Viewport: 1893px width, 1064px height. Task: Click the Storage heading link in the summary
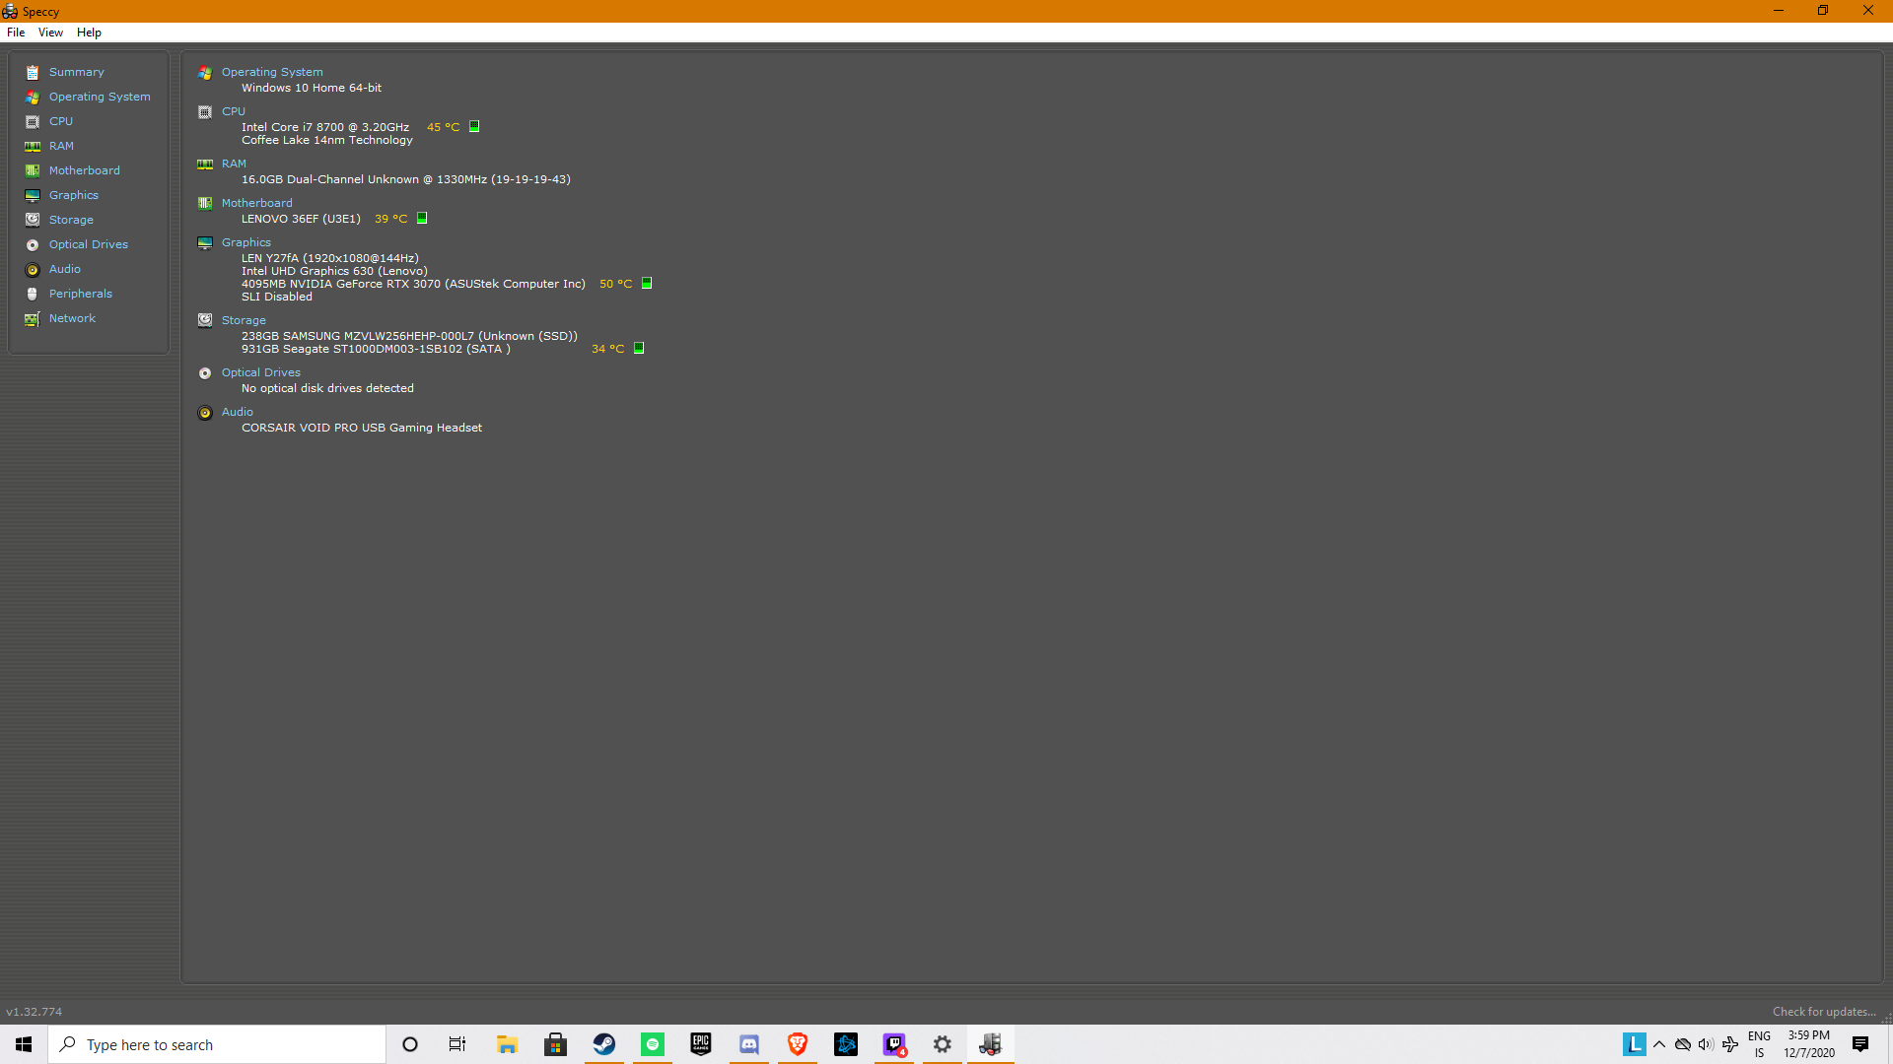[244, 320]
